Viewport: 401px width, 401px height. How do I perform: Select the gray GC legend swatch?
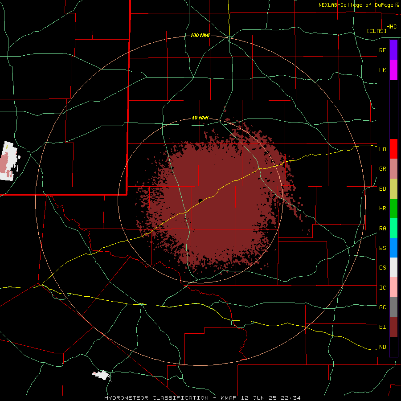click(393, 307)
